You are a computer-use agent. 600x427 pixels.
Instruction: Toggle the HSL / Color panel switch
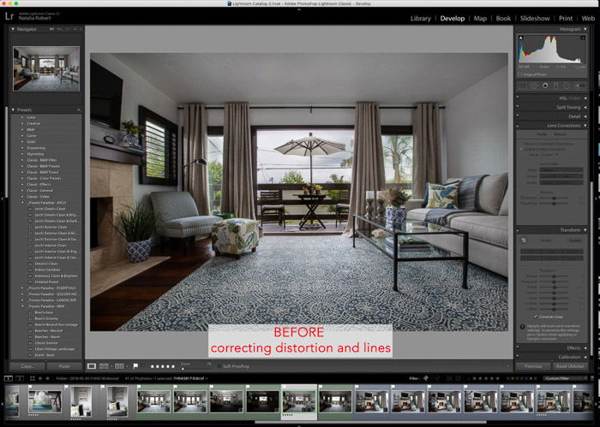pos(518,98)
